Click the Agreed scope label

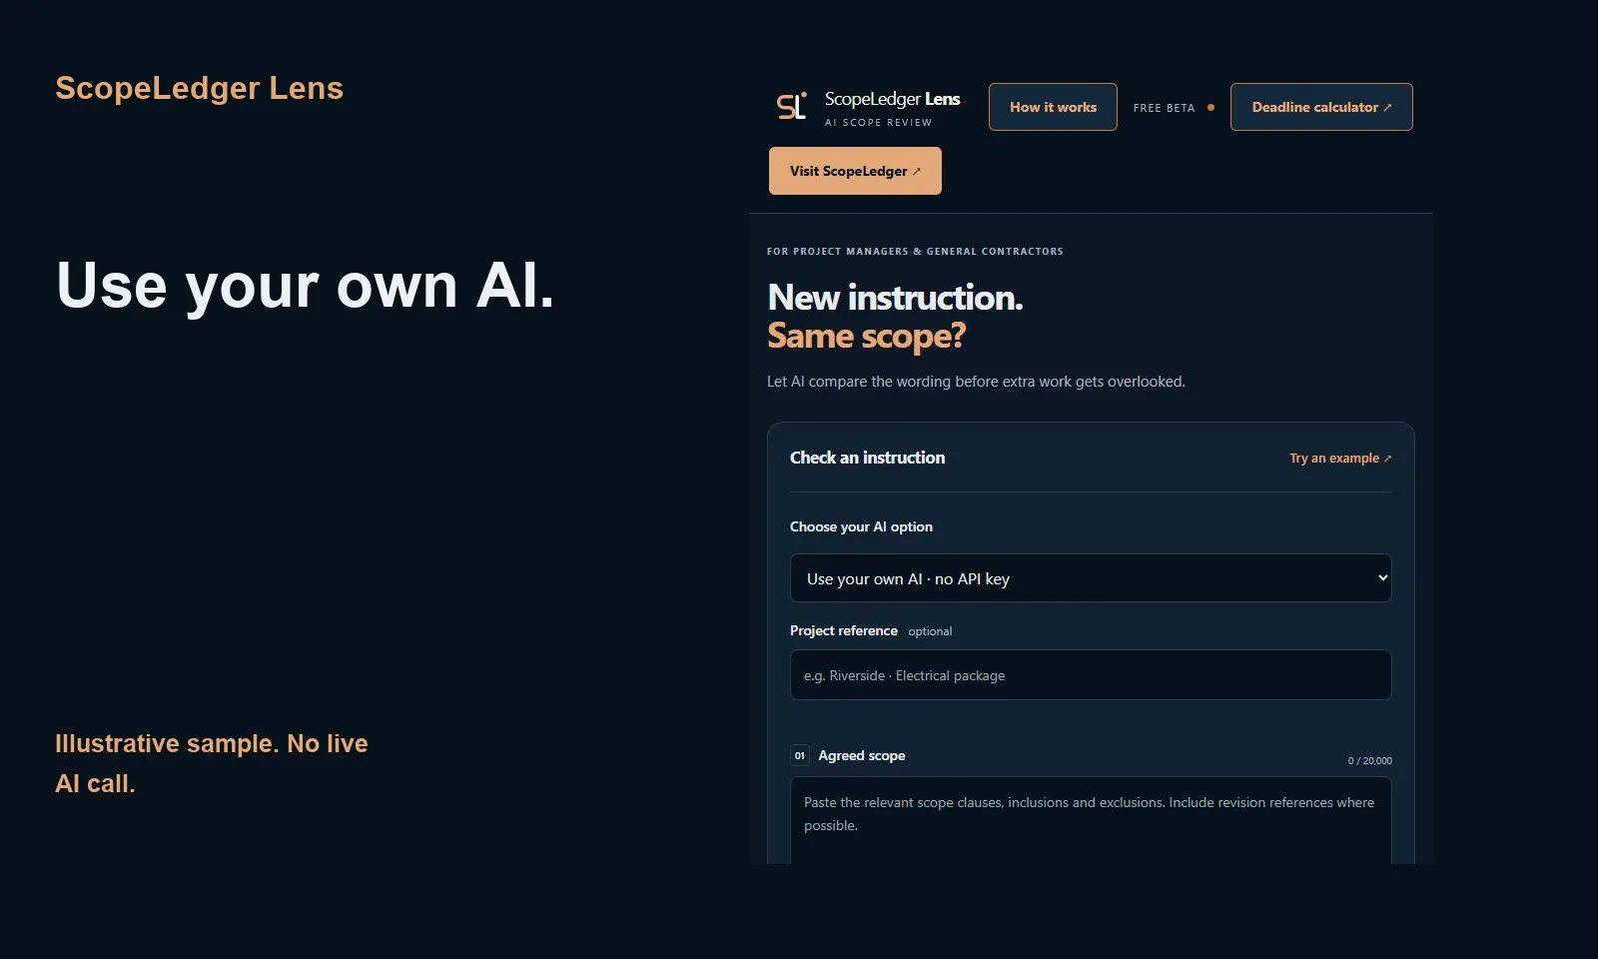[862, 755]
